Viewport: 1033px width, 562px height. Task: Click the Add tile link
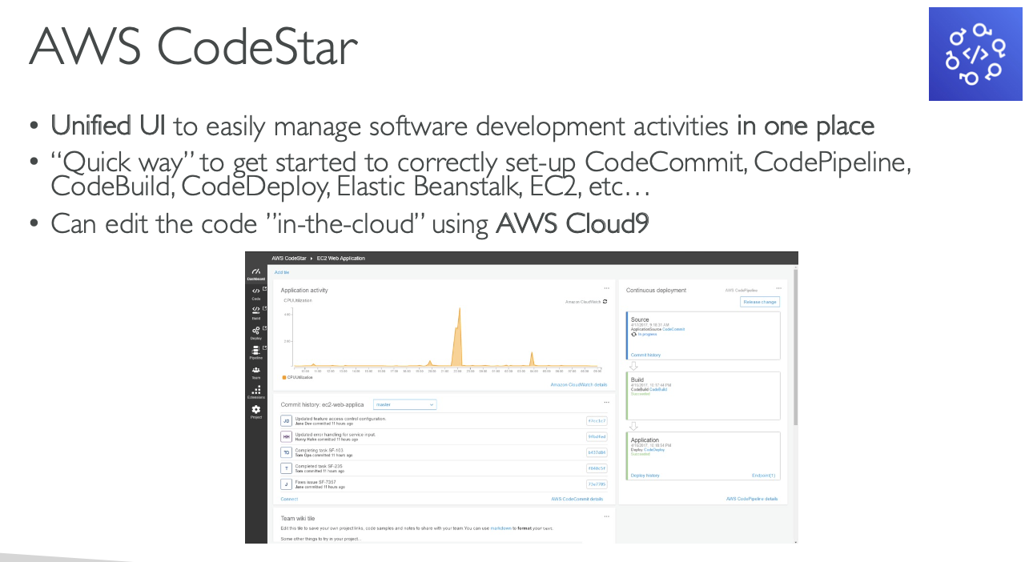coord(282,273)
